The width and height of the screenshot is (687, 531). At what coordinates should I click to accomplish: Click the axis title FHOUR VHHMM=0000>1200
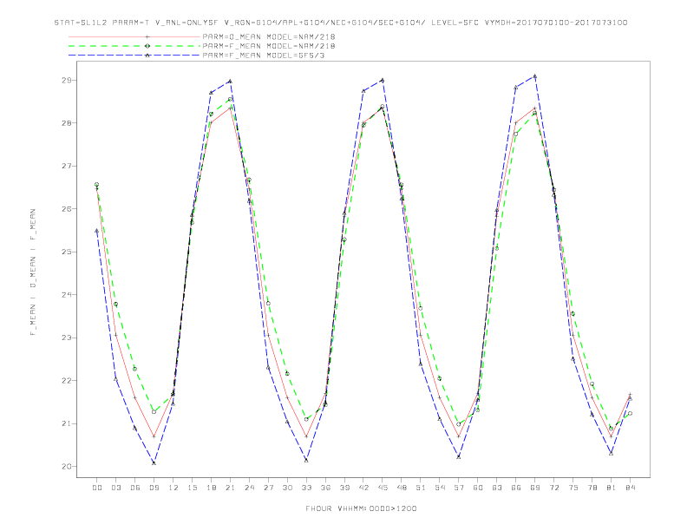click(361, 508)
